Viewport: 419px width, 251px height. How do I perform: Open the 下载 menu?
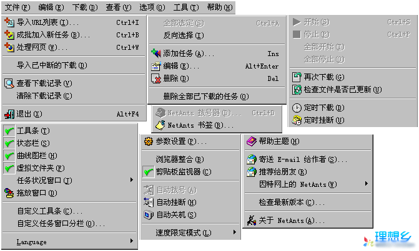point(85,7)
